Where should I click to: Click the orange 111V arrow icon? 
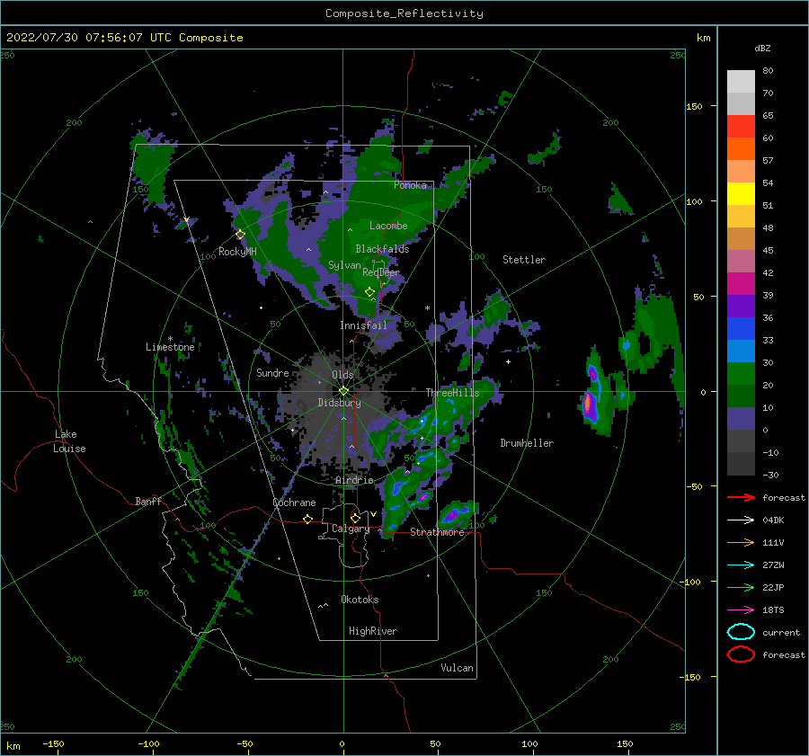pos(741,542)
